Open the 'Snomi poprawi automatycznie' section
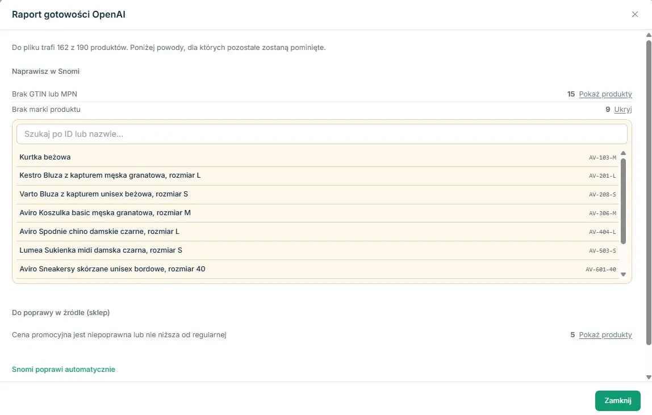The height and width of the screenshot is (415, 652). coord(64,369)
